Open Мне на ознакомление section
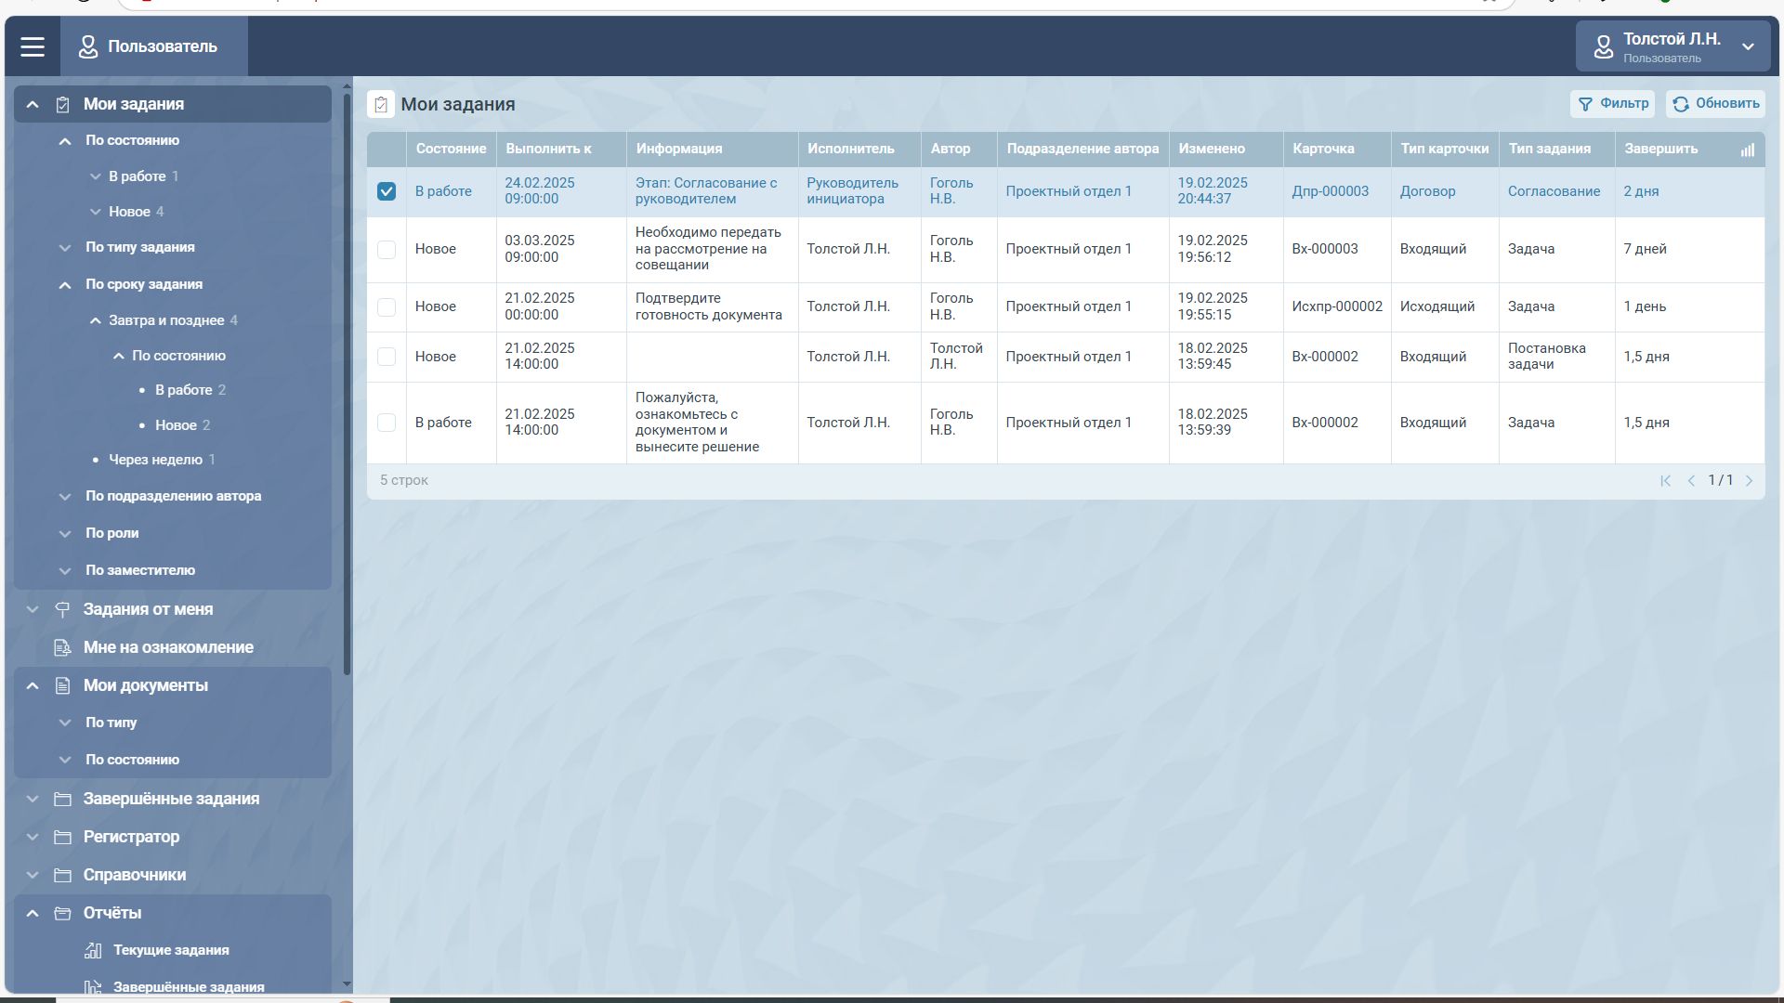Image resolution: width=1784 pixels, height=1003 pixels. click(x=167, y=647)
